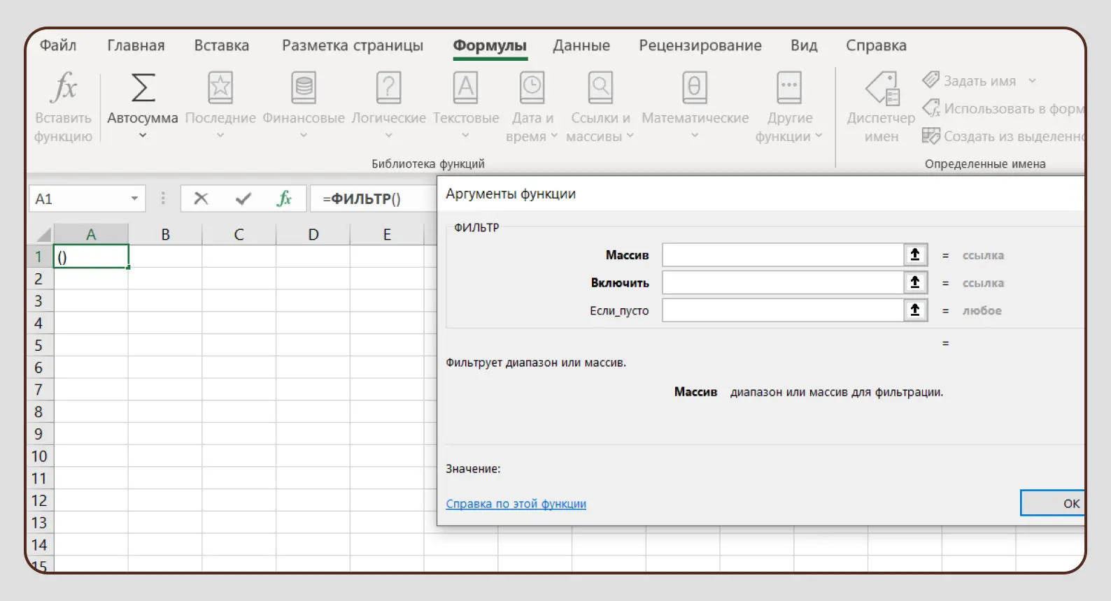Collapse dialog via Включить range selector arrow

pyautogui.click(x=915, y=282)
